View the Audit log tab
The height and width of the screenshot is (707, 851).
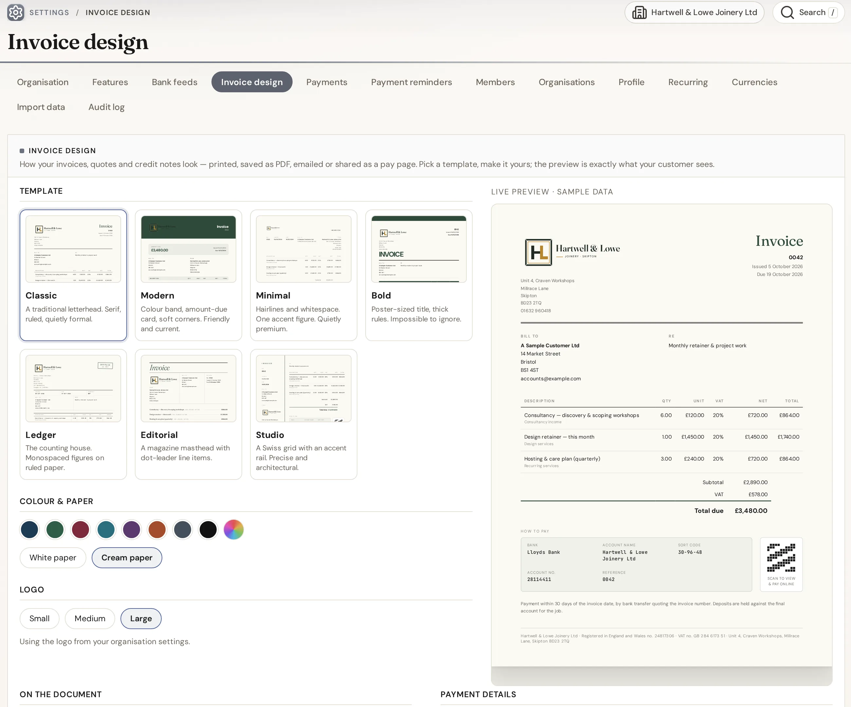[x=107, y=107]
